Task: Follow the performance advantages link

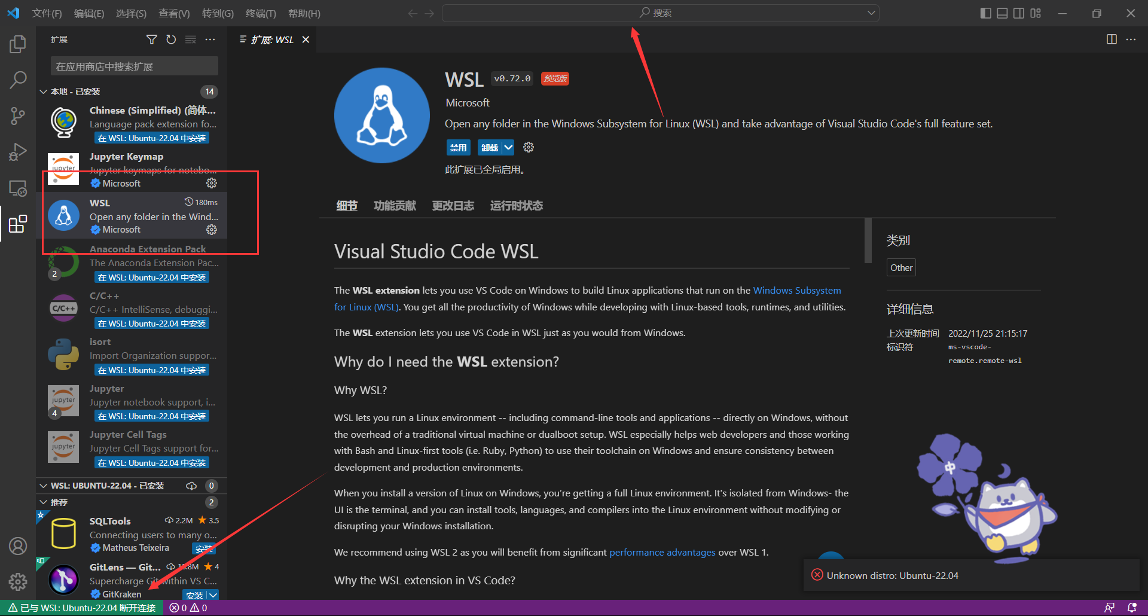Action: [x=662, y=552]
